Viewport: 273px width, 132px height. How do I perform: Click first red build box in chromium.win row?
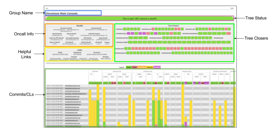(x=153, y=29)
